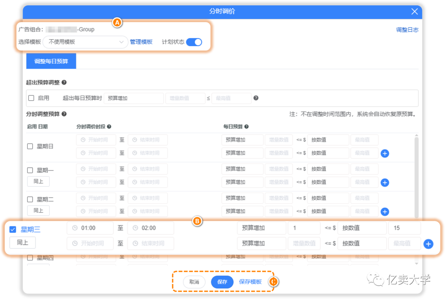Click the 保存 button
Viewport: 445px width, 299px height.
[222, 282]
